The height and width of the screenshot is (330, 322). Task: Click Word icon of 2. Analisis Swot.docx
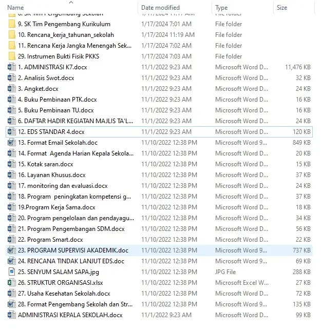click(12, 78)
